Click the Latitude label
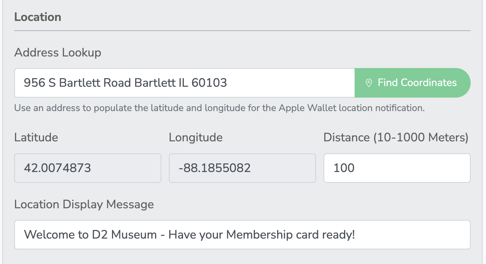 [36, 138]
